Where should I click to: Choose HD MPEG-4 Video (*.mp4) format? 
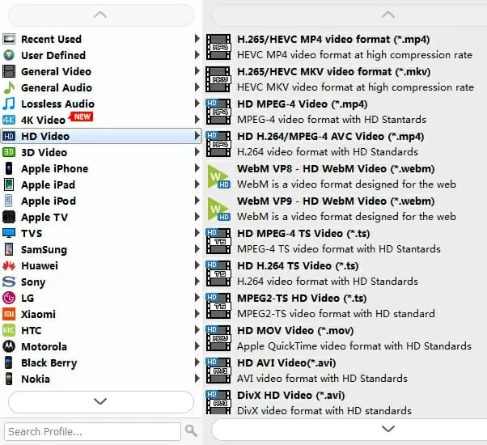pyautogui.click(x=345, y=112)
